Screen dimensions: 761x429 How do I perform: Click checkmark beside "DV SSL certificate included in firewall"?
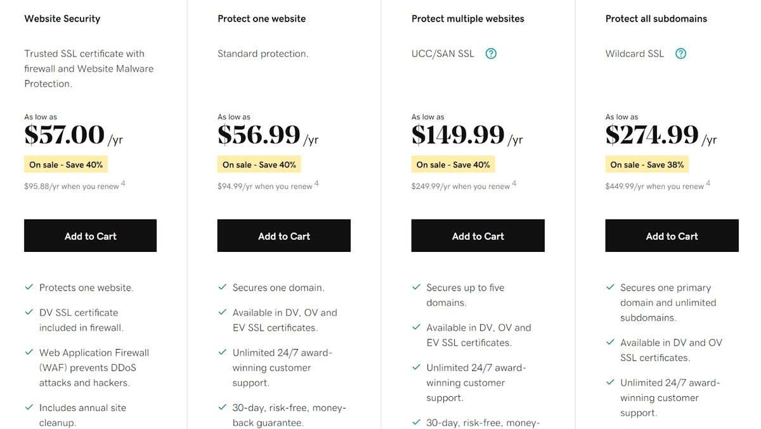click(x=29, y=312)
